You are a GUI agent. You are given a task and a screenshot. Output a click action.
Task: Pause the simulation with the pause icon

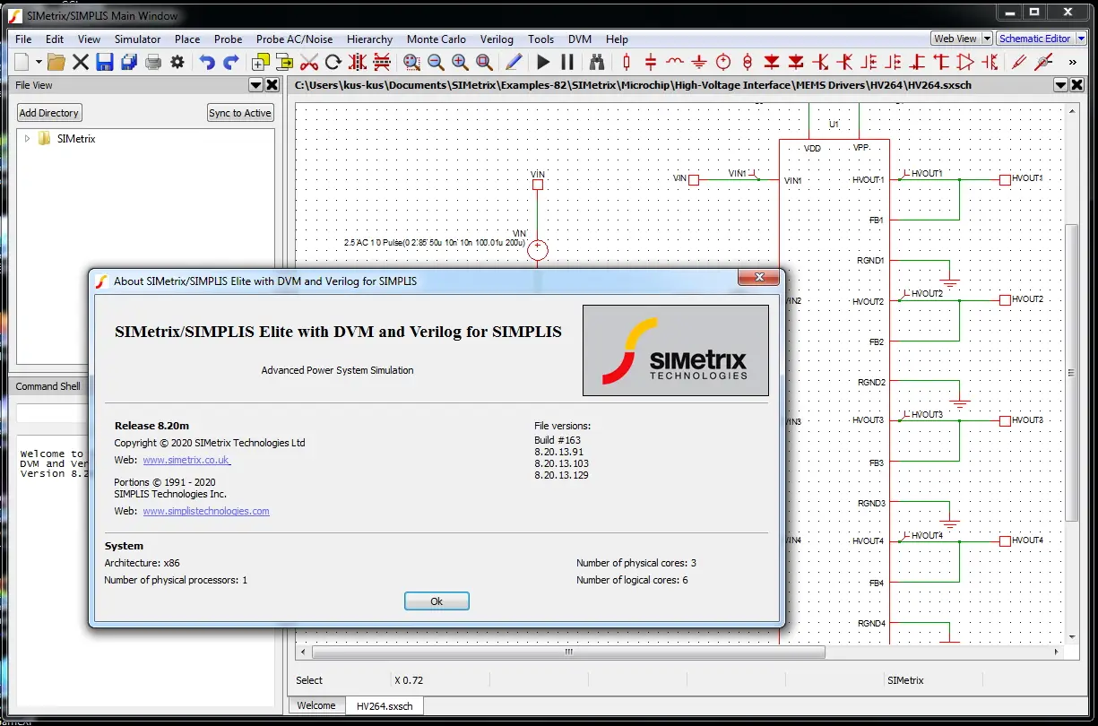coord(567,62)
